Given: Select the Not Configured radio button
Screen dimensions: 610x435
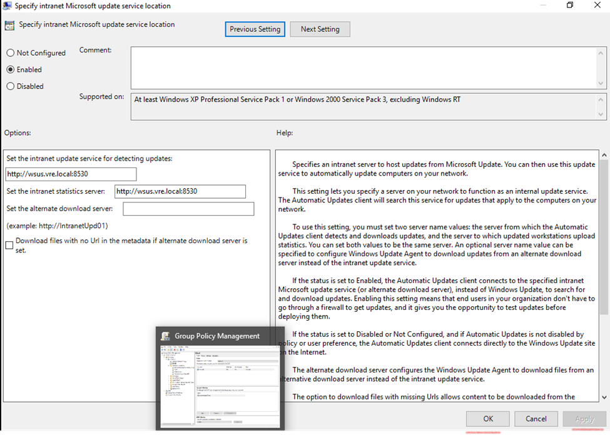Looking at the screenshot, I should (11, 53).
